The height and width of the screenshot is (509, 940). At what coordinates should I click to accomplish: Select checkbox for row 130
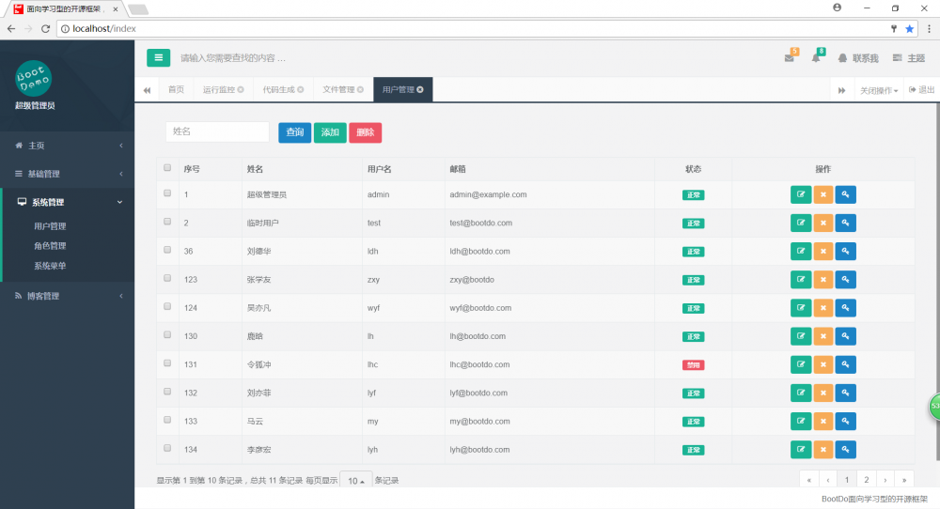[x=167, y=334]
